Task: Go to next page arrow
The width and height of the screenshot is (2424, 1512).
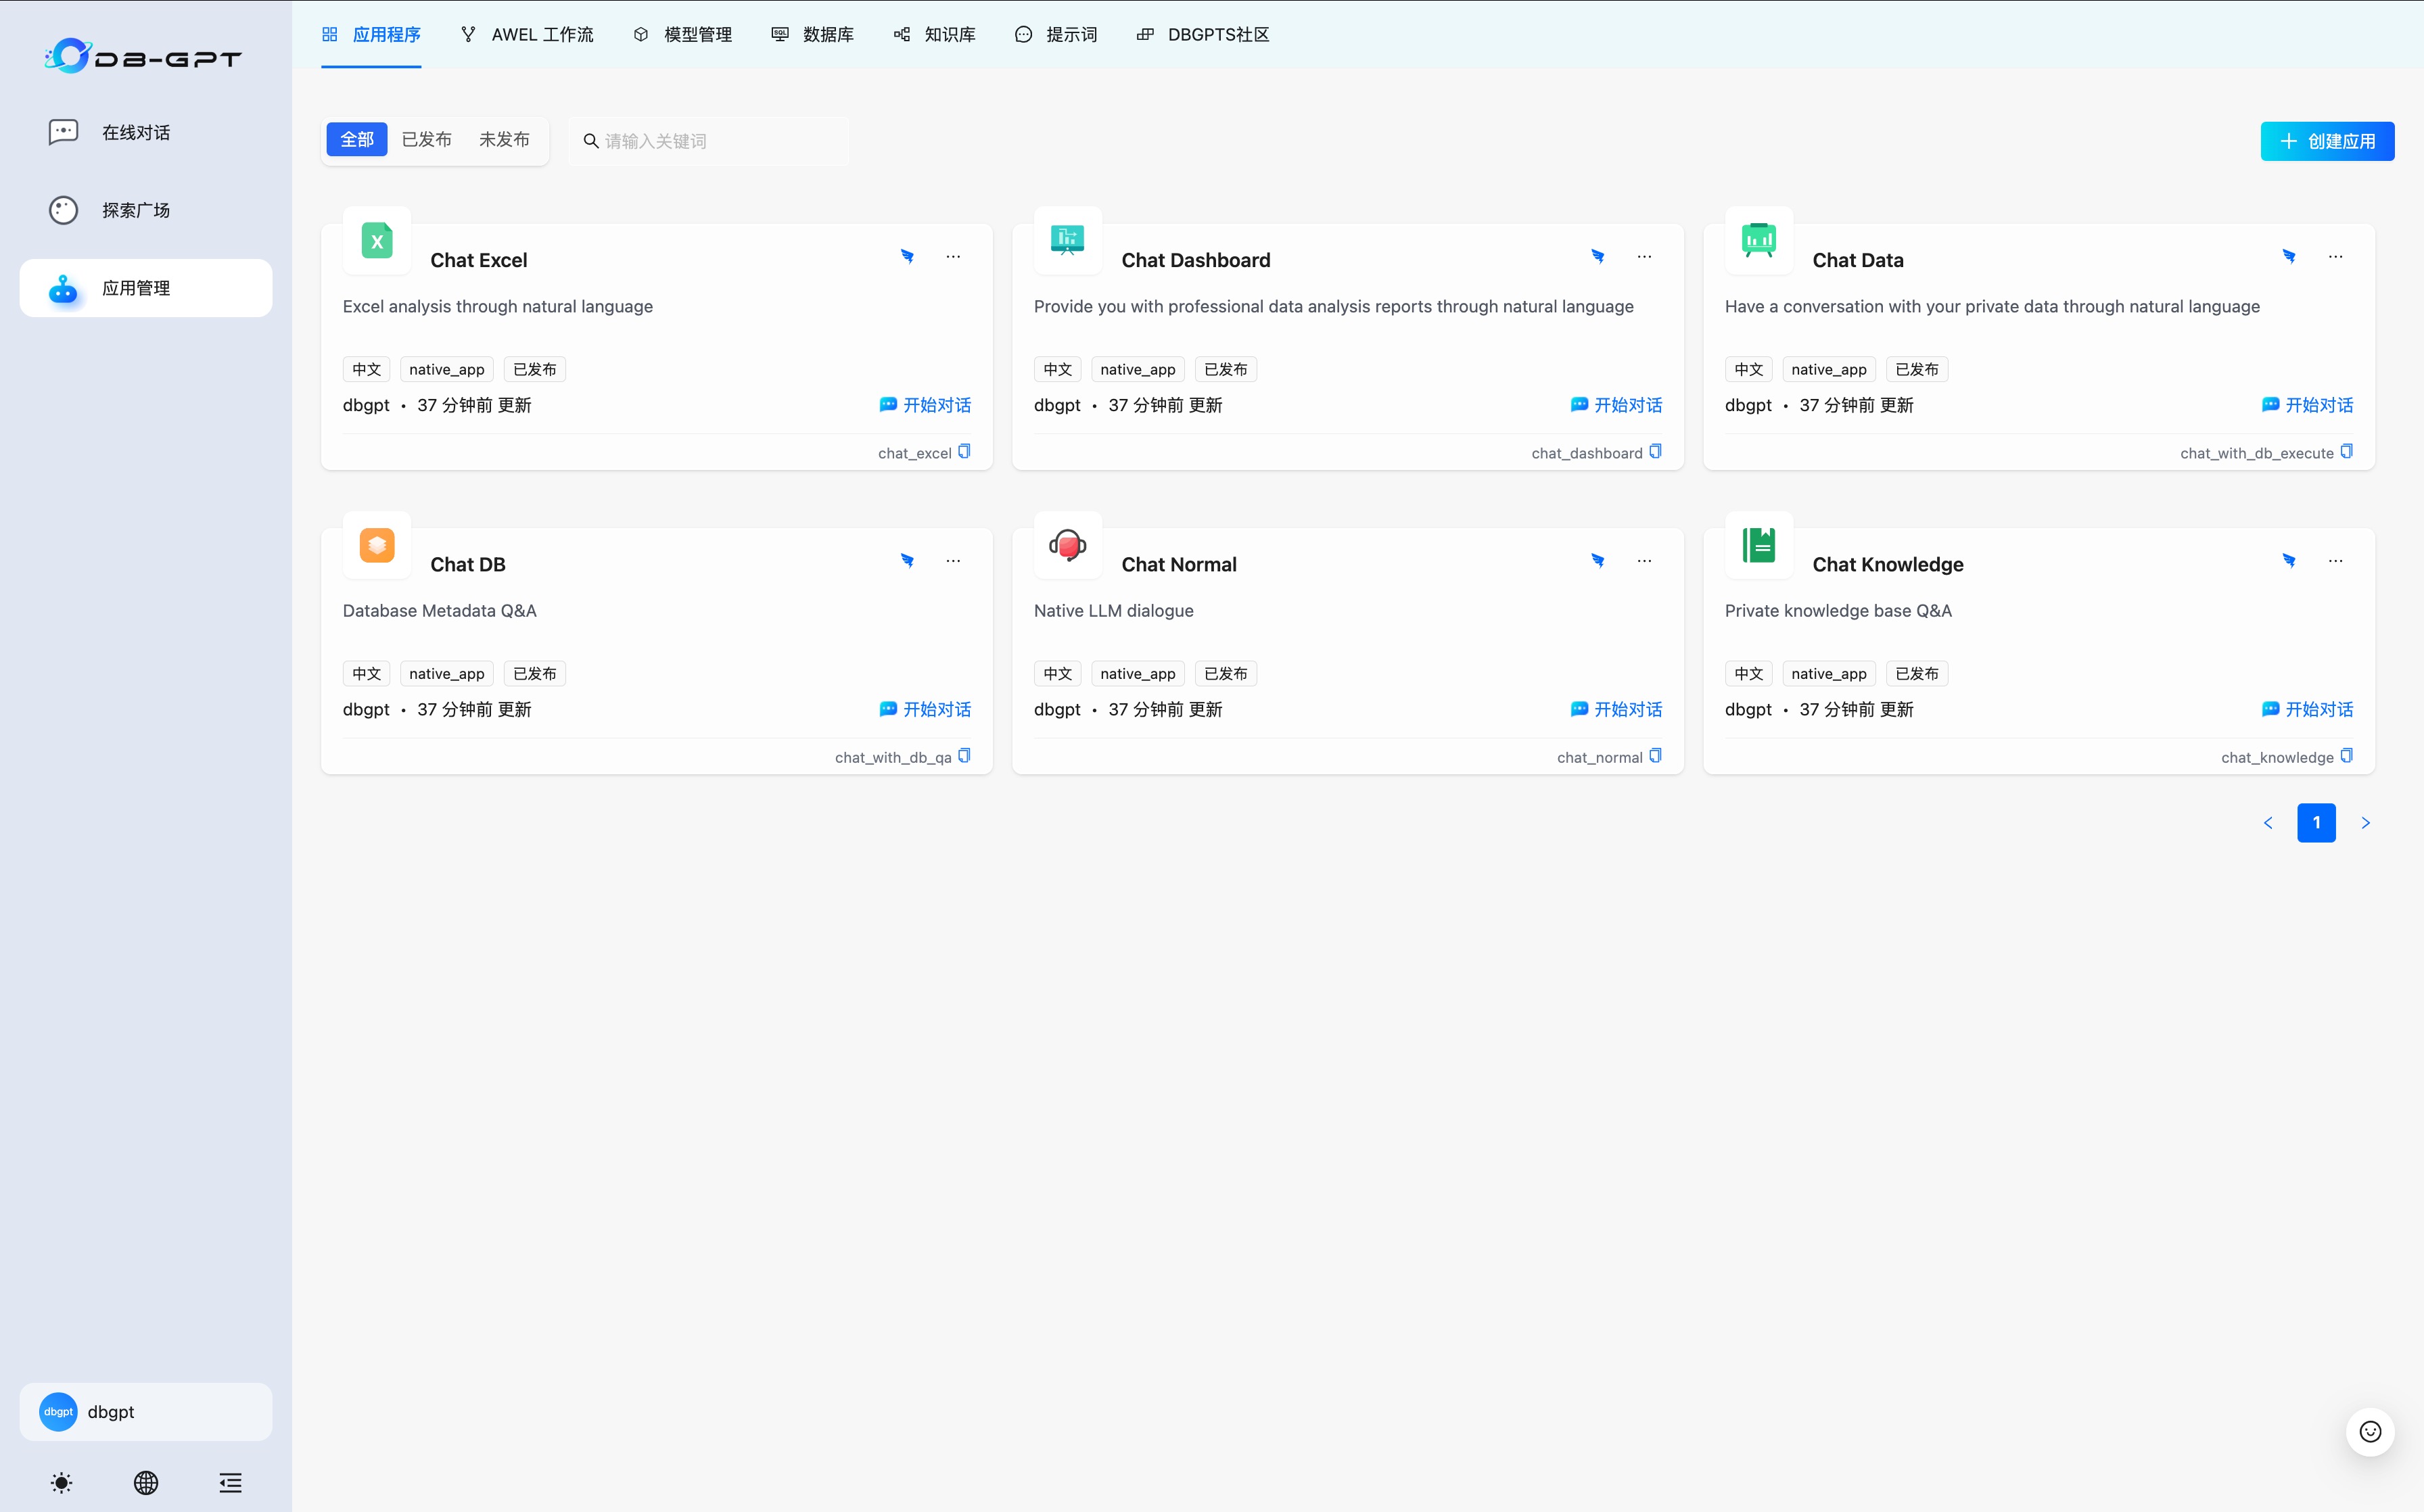Action: (2365, 823)
